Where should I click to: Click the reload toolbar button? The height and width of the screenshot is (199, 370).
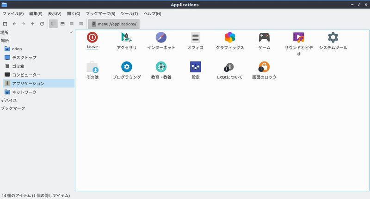(42, 24)
